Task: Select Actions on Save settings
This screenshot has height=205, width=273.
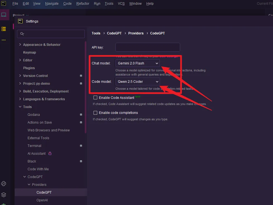Action: 40,122
